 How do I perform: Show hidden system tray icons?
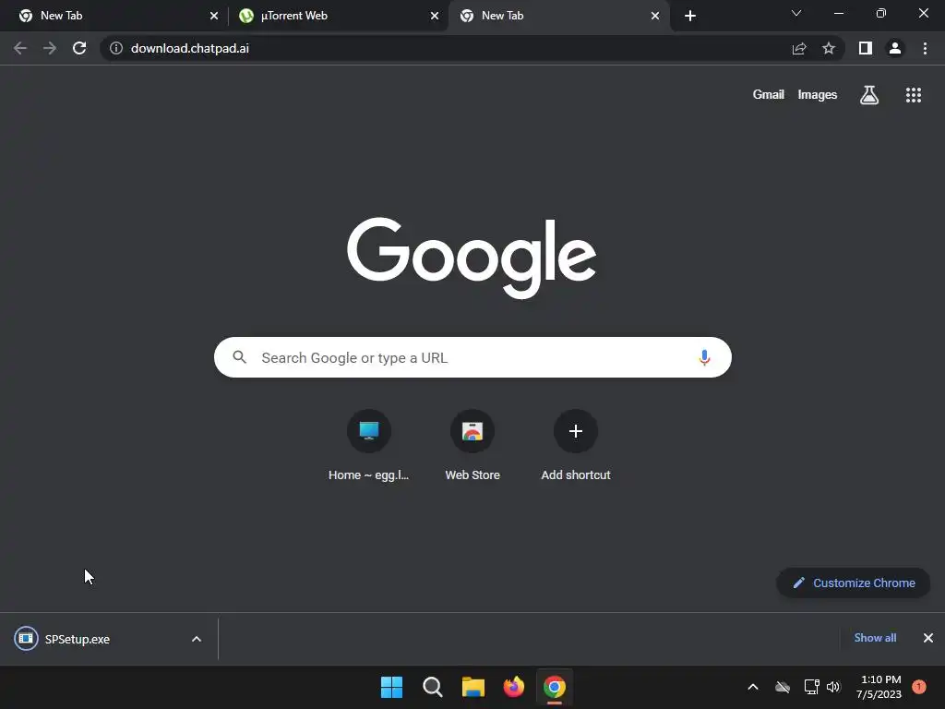(753, 687)
